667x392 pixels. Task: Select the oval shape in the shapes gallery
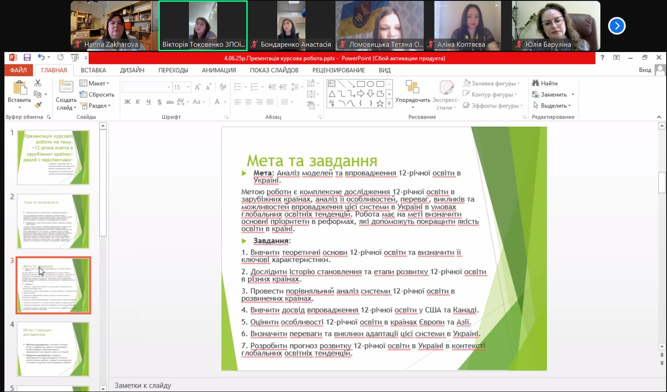[x=370, y=84]
